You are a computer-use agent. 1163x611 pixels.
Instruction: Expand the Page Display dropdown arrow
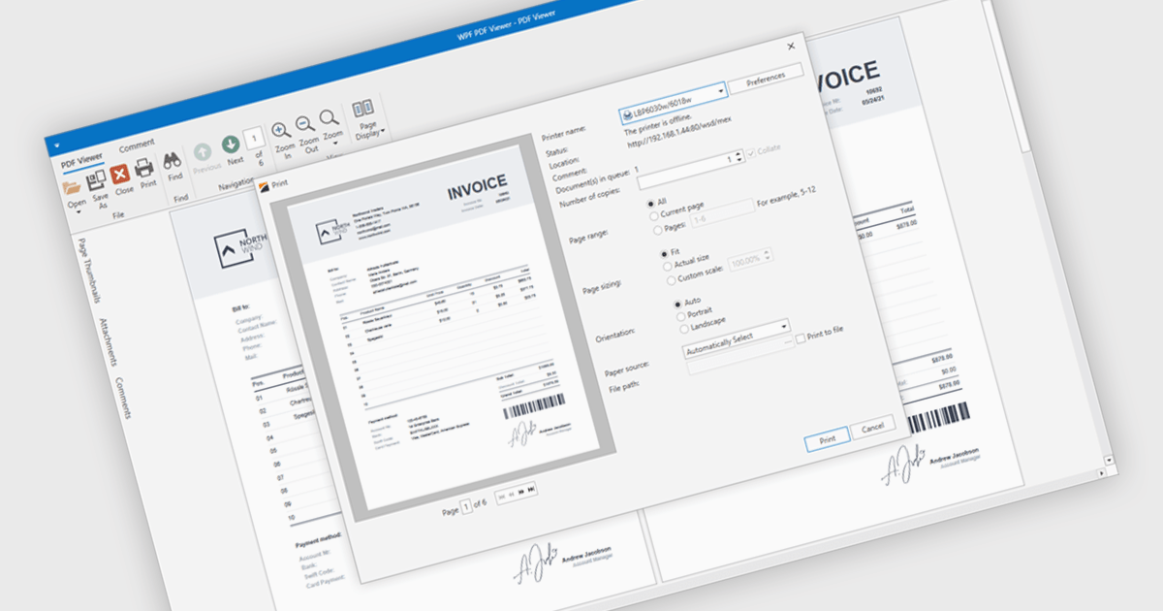point(384,130)
